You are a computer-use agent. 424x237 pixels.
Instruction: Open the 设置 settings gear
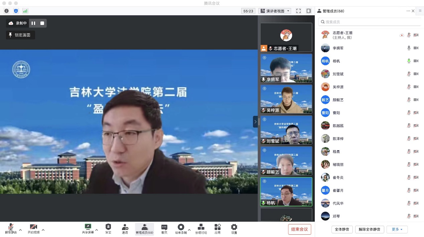point(234,229)
